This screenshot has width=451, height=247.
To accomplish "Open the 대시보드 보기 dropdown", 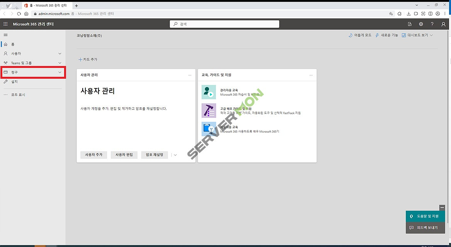I will click(417, 35).
